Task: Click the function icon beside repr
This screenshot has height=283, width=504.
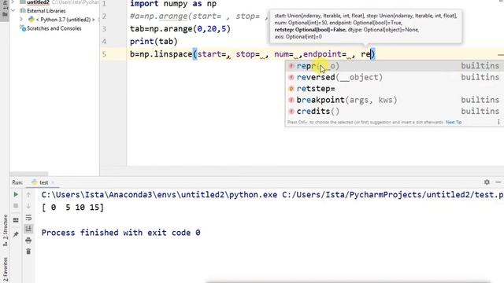Action: point(291,66)
